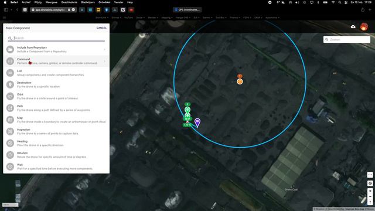The height and width of the screenshot is (211, 375).
Task: Click the Wi-Fi status icon
Action: pos(333,2)
